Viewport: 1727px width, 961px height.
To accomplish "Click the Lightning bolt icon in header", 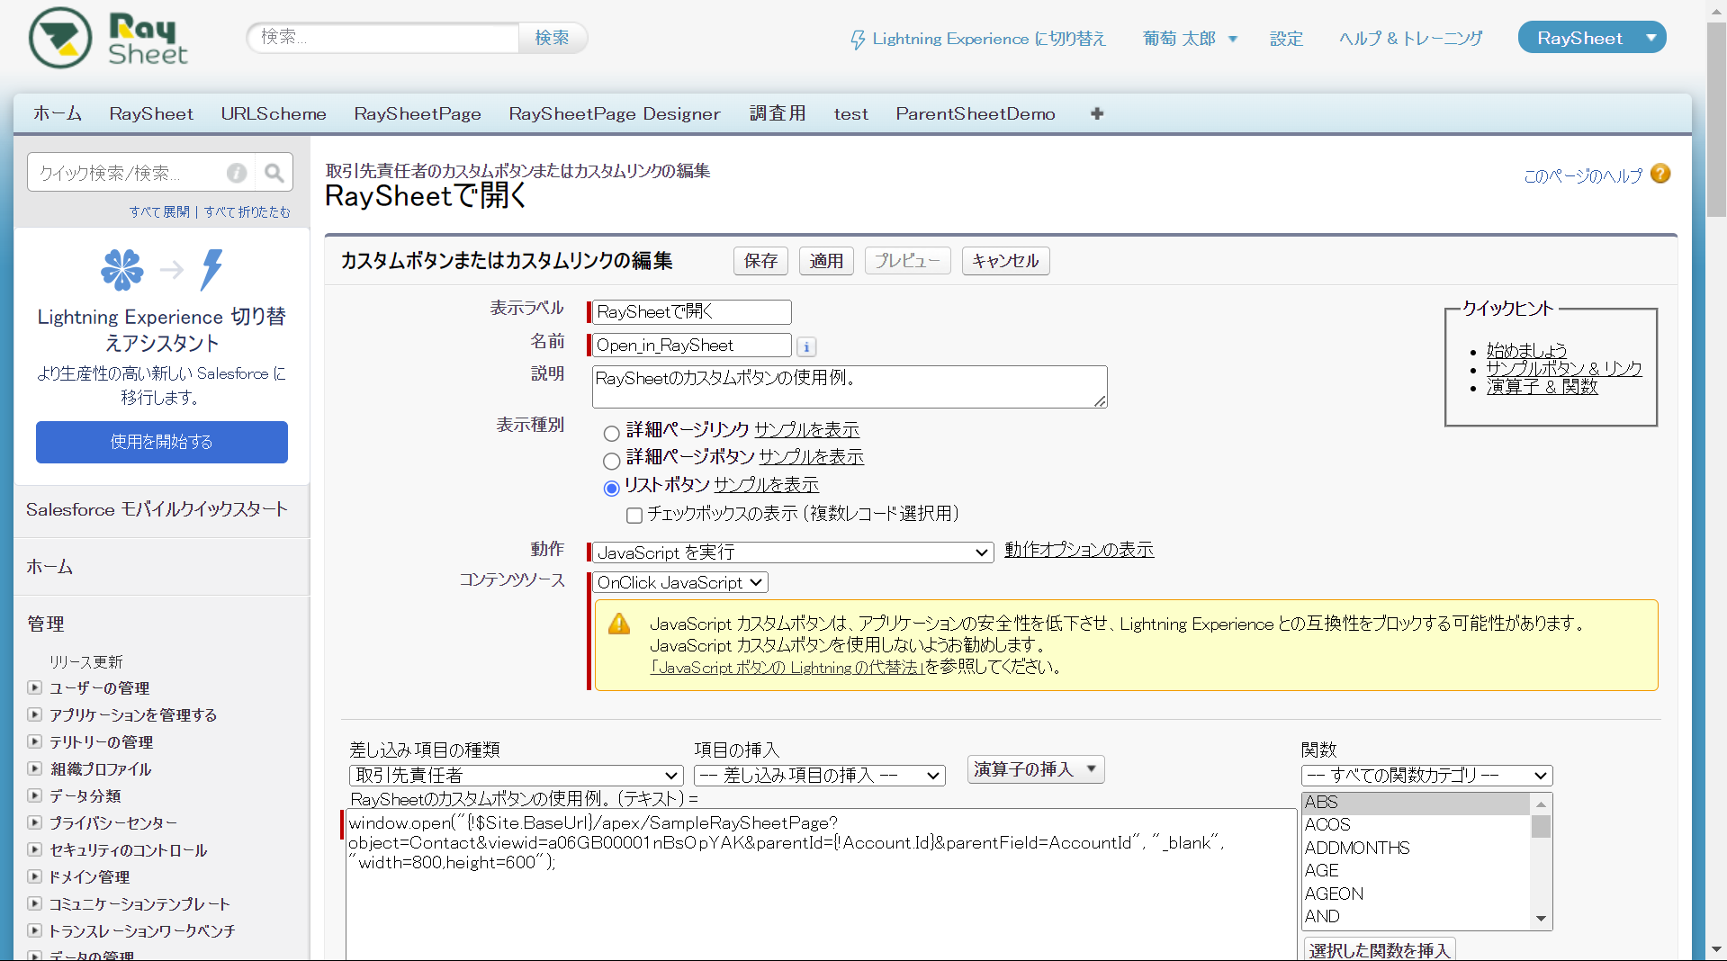I will pos(858,40).
